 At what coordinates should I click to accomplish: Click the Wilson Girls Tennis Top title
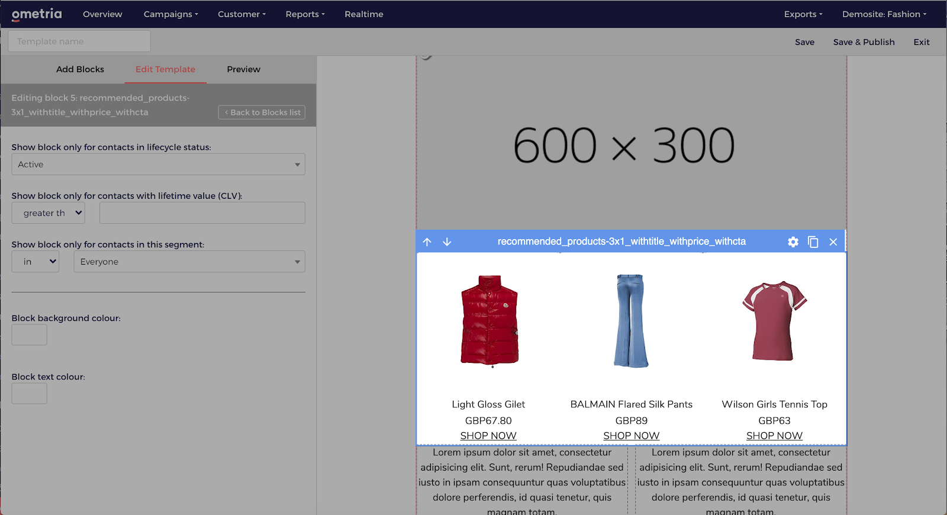point(774,404)
